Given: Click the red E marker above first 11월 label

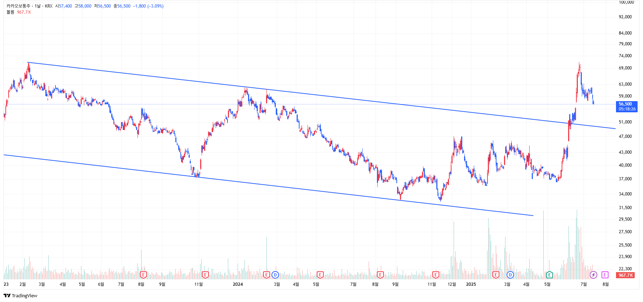Looking at the screenshot, I should point(205,275).
